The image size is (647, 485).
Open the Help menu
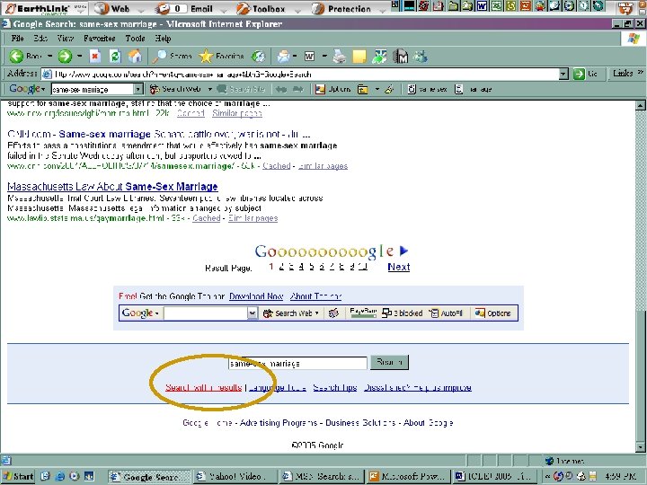click(x=163, y=39)
